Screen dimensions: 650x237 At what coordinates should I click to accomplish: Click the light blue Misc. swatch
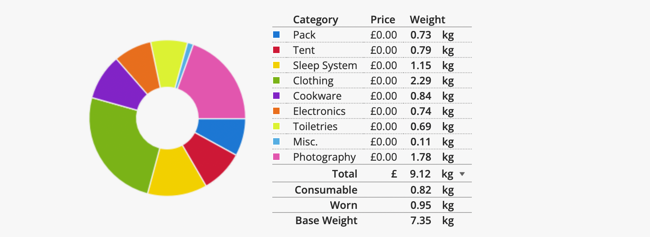coord(276,142)
